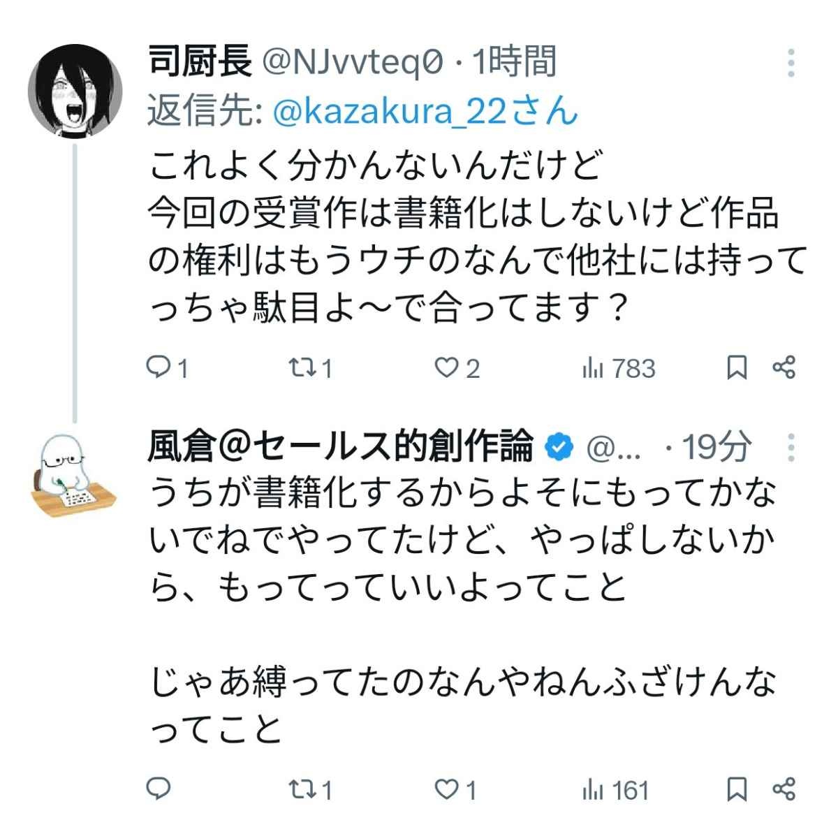Open more options for 風倉's tweet
This screenshot has height=820, width=838.
[791, 447]
